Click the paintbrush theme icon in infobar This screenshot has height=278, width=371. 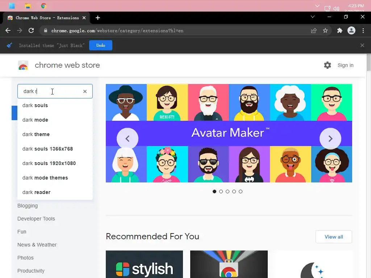(x=9, y=45)
